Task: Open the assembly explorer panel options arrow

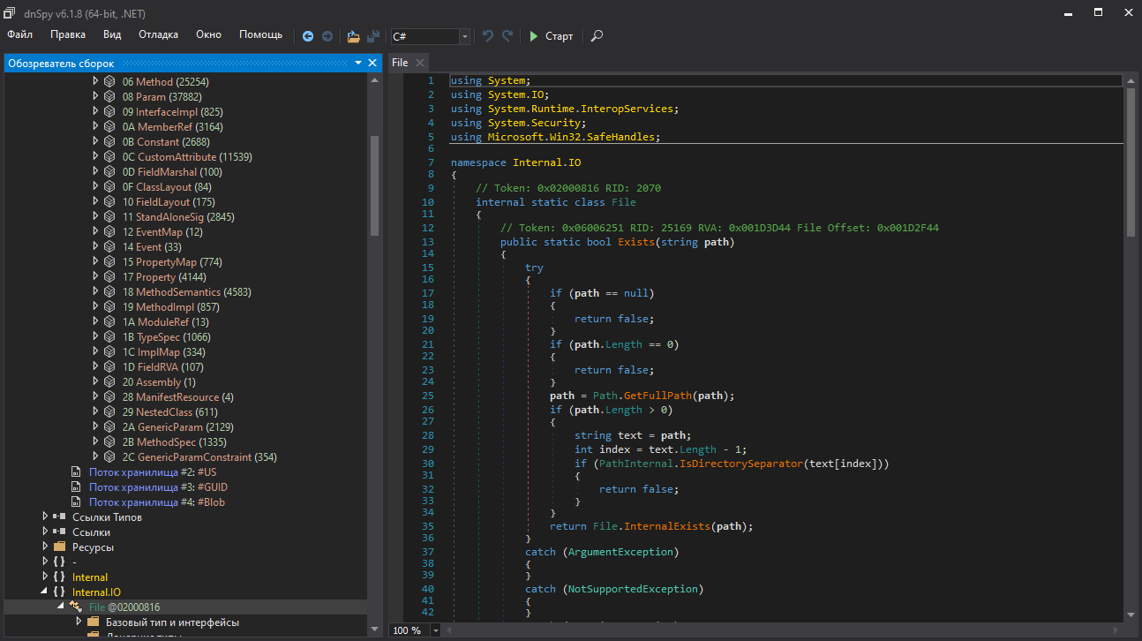Action: 358,64
